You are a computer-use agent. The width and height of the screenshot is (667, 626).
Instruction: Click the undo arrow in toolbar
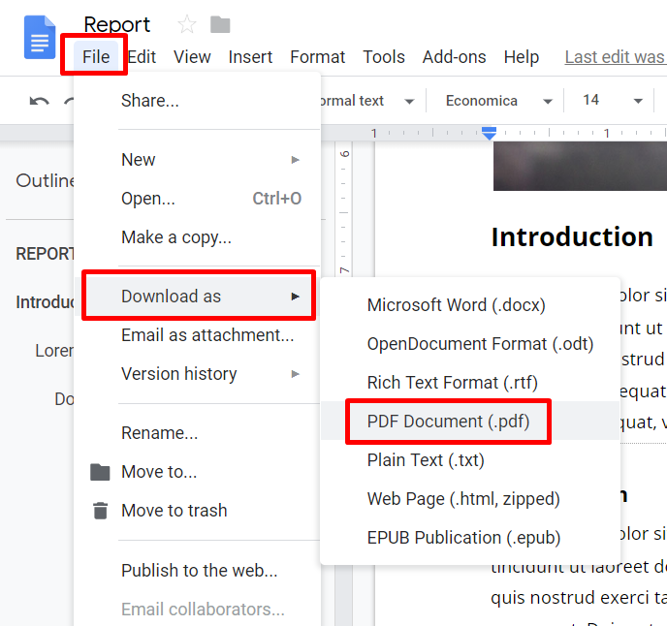(39, 101)
